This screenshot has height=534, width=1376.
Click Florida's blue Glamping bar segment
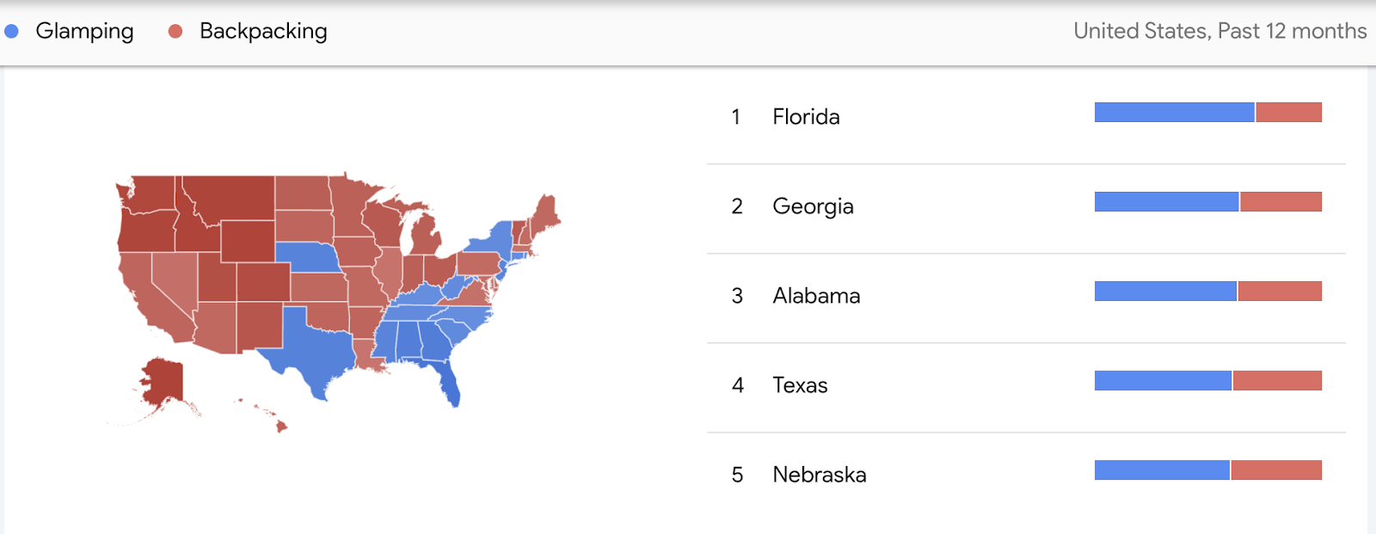[1174, 112]
